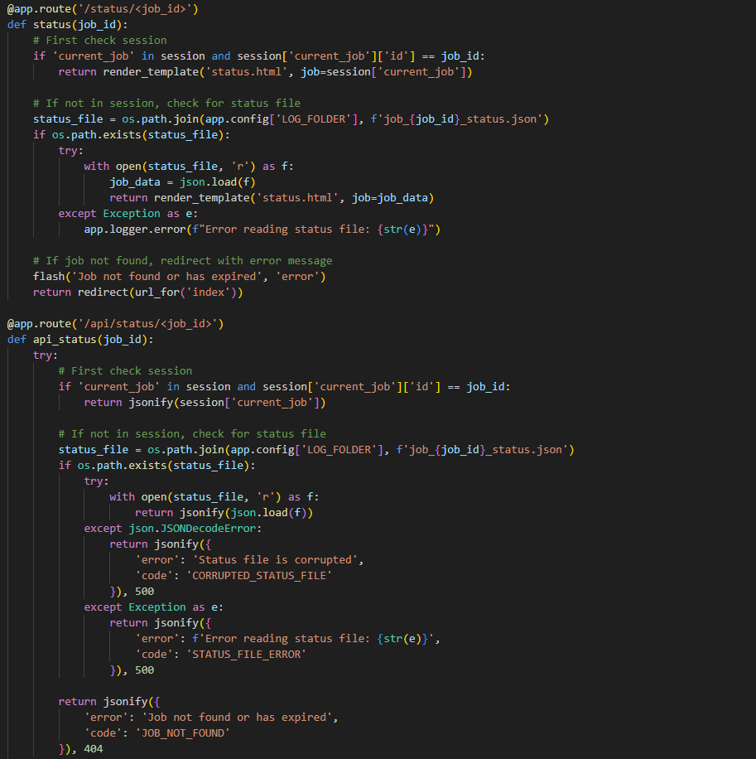756x759 pixels.
Task: Click the '}), 404' closing line
Action: 81,749
